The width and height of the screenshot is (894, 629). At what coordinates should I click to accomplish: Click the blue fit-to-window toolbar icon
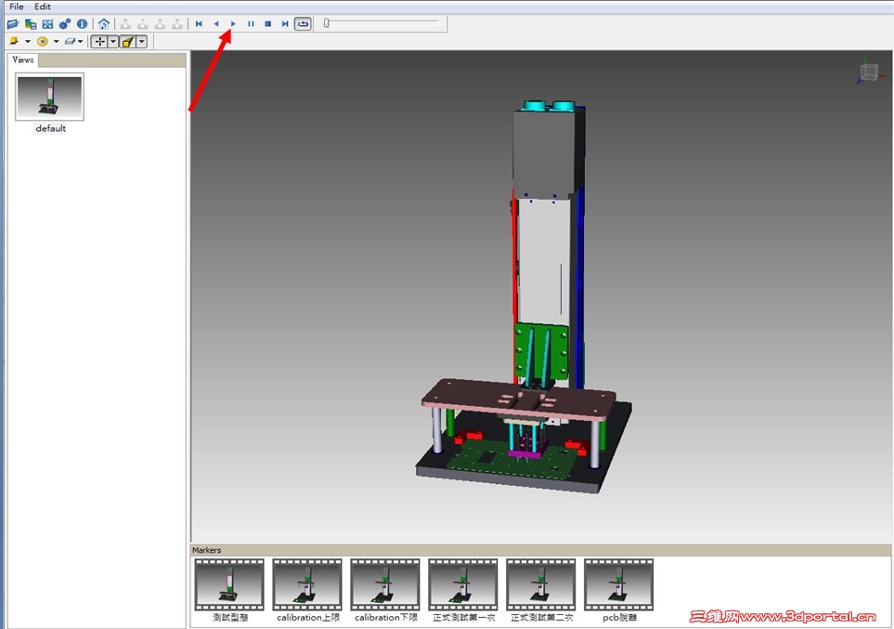(47, 24)
